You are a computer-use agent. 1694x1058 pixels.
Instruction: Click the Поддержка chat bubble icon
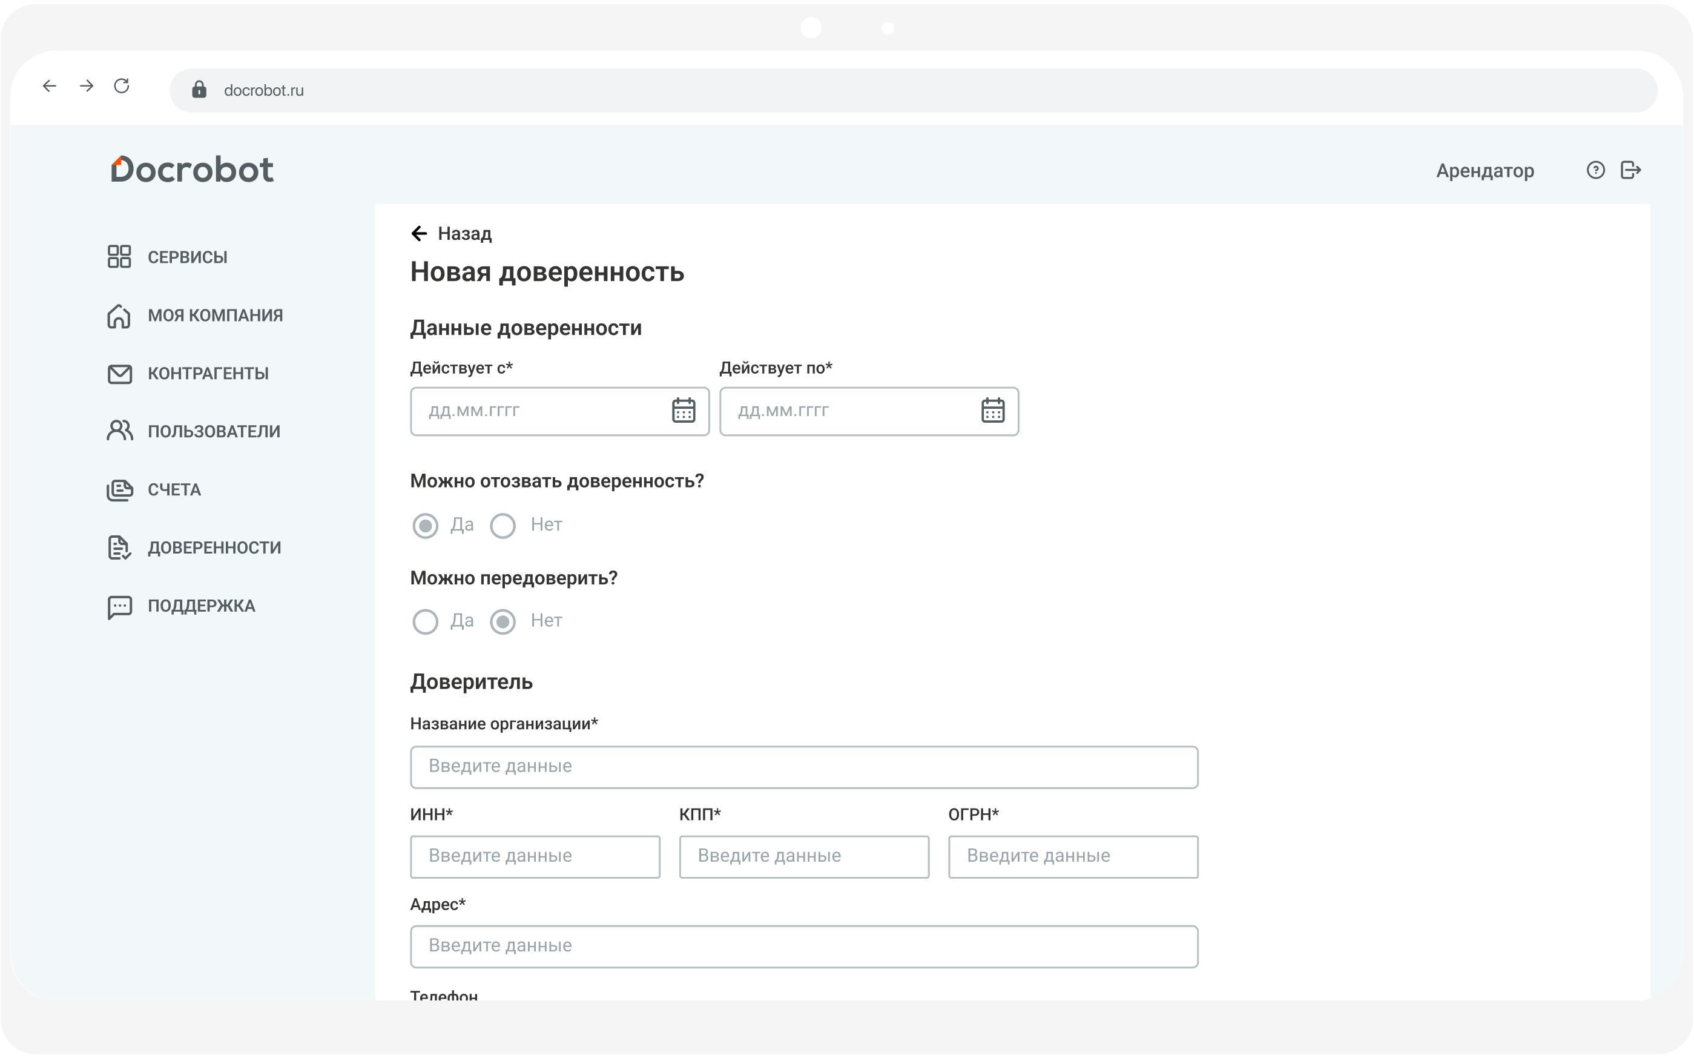[x=120, y=607]
